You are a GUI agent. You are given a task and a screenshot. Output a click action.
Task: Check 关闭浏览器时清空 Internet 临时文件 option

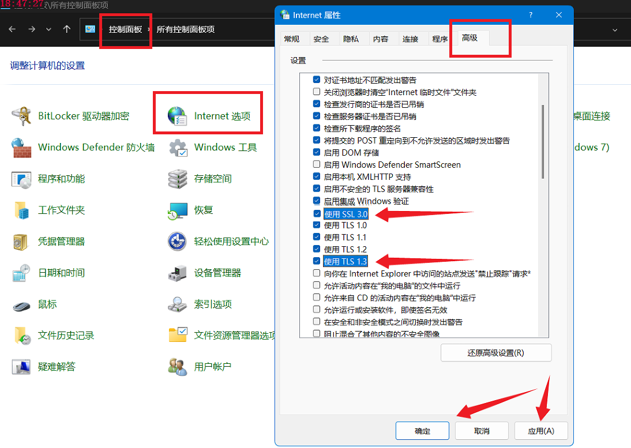tap(317, 92)
